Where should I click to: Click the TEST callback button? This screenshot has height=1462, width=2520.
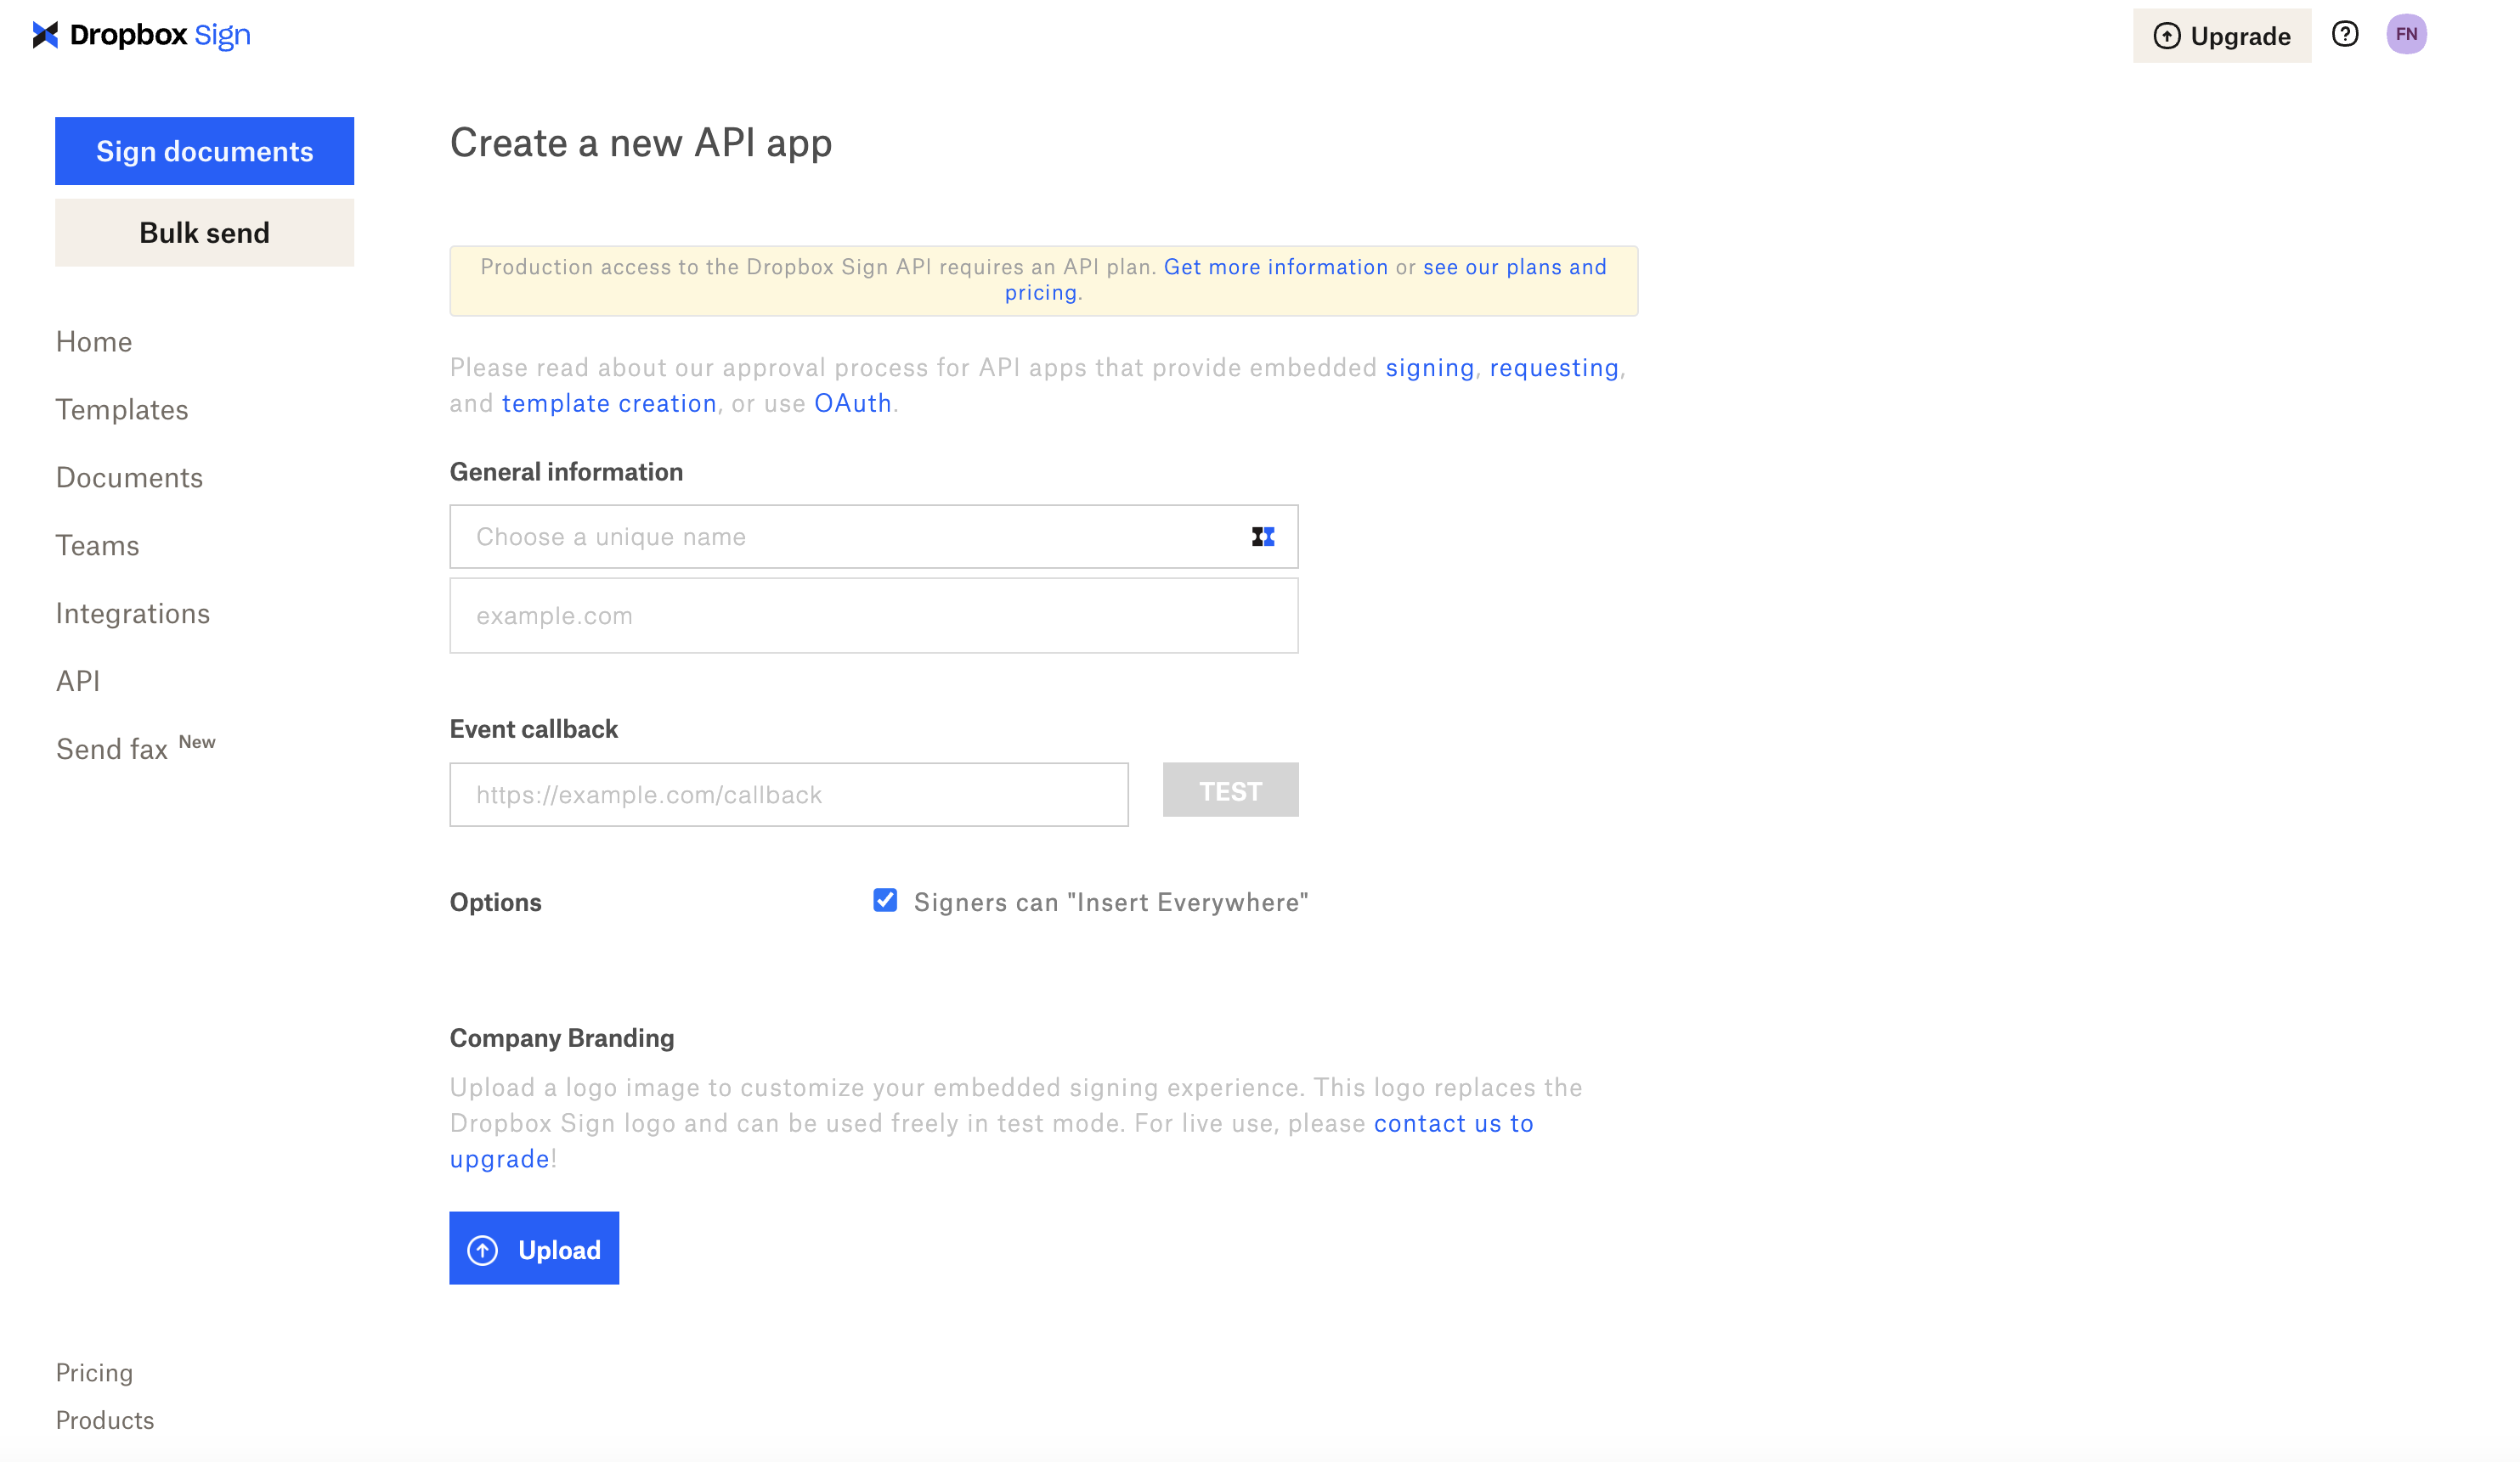click(x=1230, y=791)
